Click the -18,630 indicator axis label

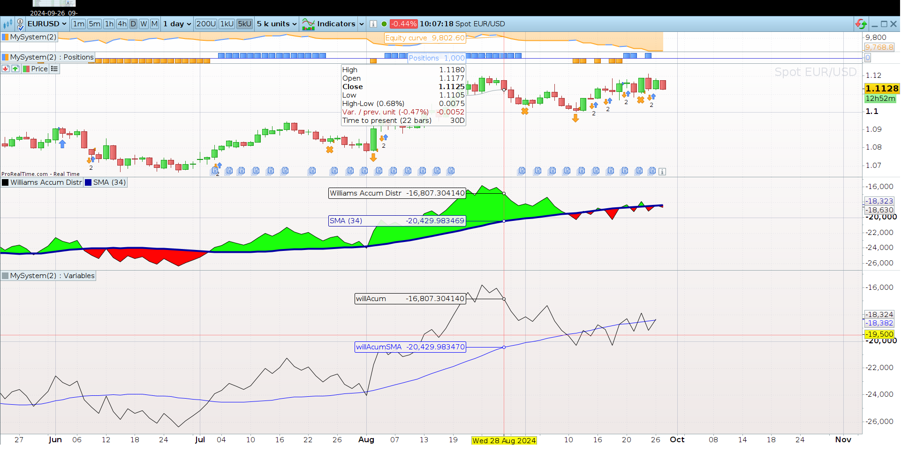pyautogui.click(x=879, y=210)
